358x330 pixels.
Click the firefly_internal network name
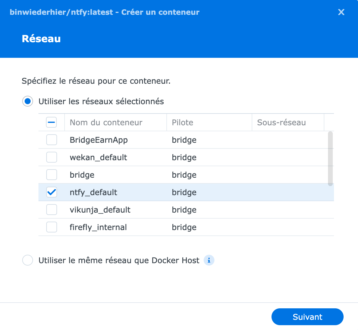[98, 227]
